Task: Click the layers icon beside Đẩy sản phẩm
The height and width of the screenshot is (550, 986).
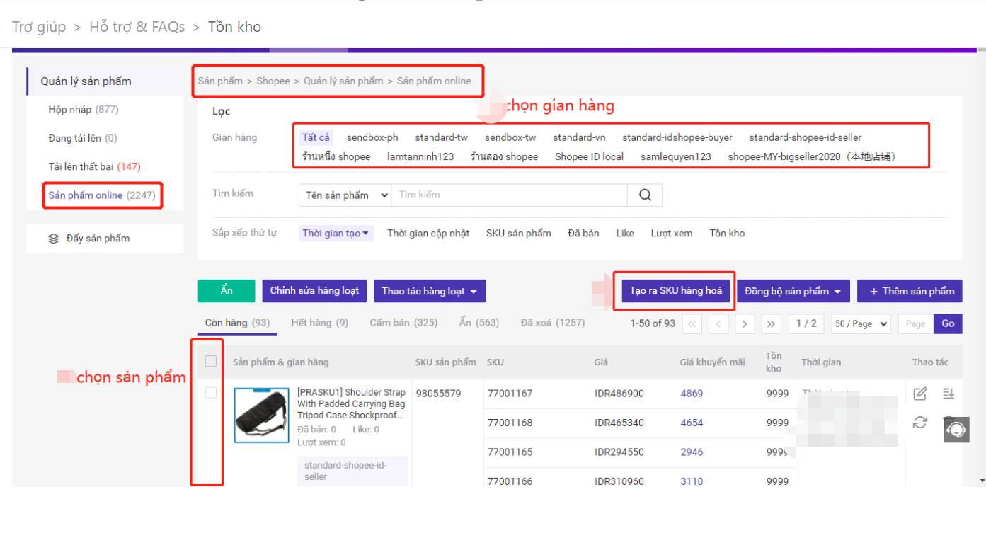Action: (54, 239)
